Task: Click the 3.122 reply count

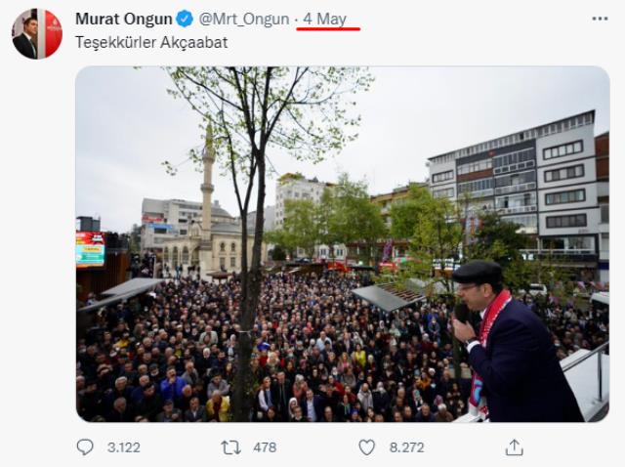Action: coord(124,447)
